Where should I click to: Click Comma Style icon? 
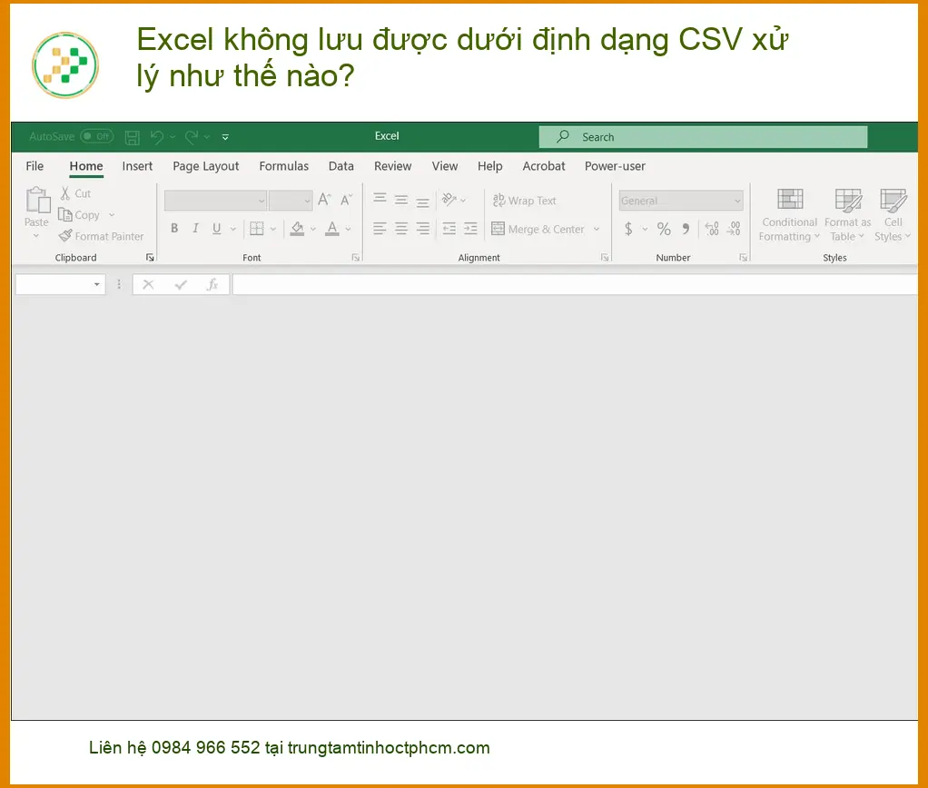[x=686, y=229]
